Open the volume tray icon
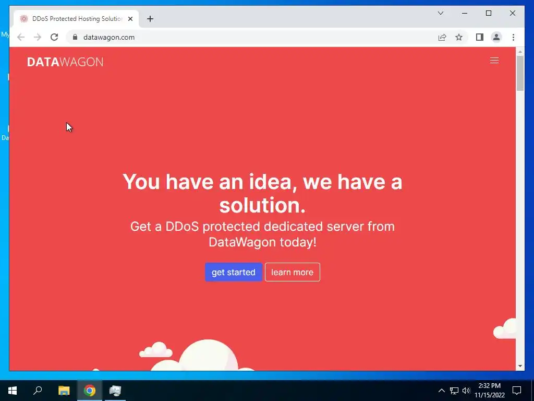534x401 pixels. [x=466, y=391]
